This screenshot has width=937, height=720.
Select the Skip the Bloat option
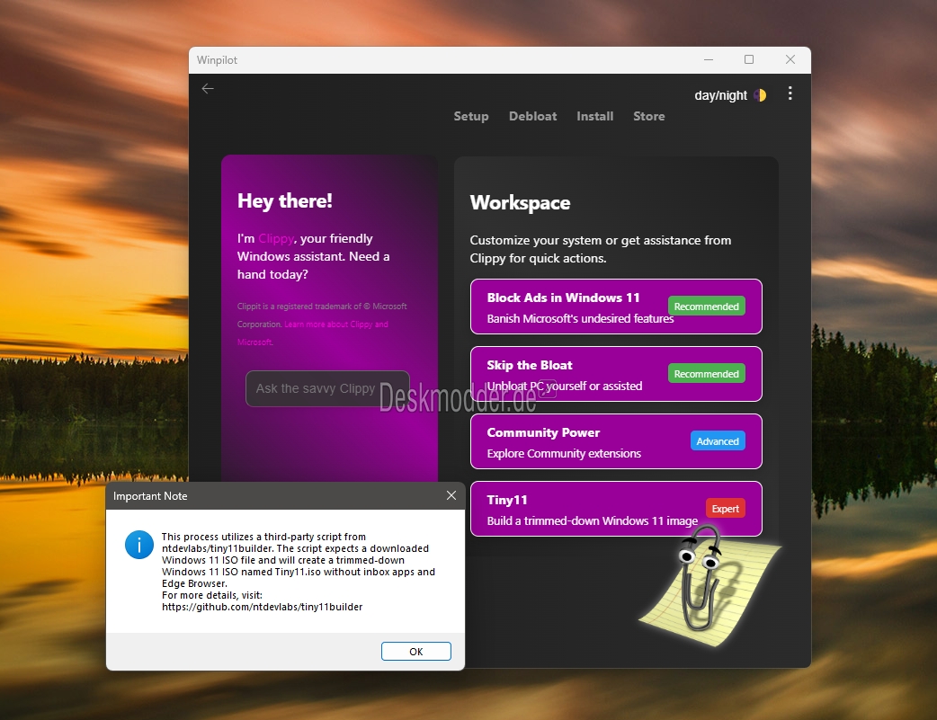pyautogui.click(x=616, y=374)
